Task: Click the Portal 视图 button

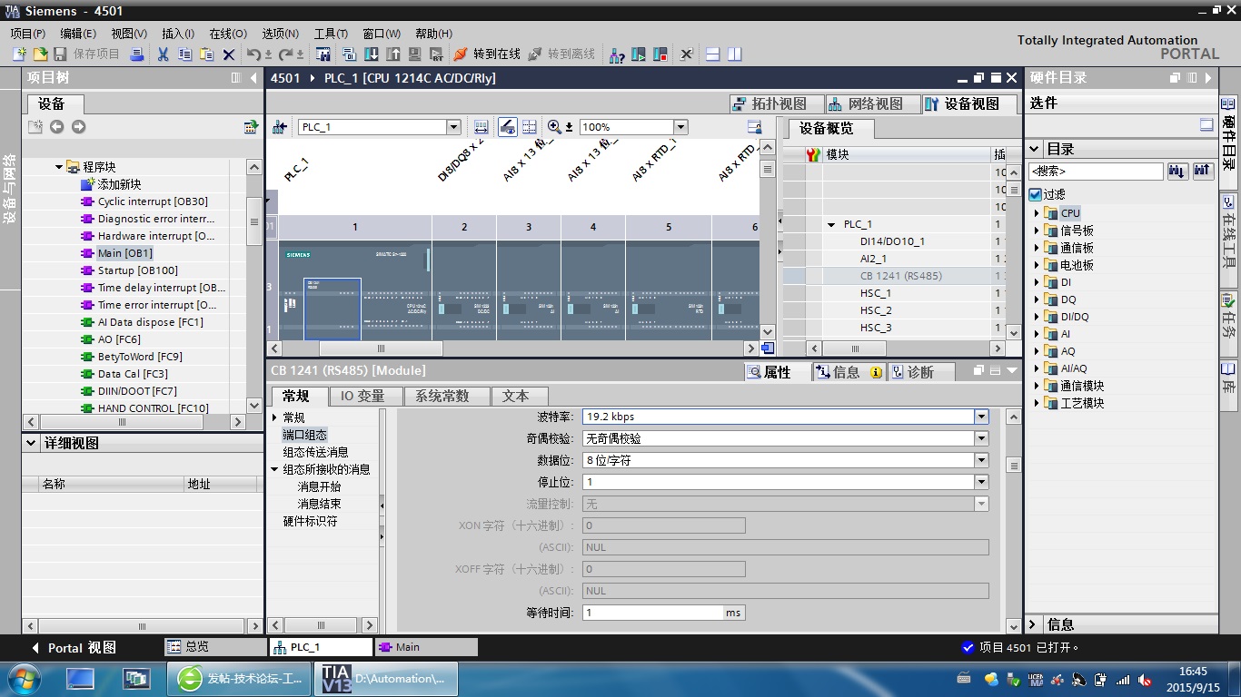Action: point(74,647)
